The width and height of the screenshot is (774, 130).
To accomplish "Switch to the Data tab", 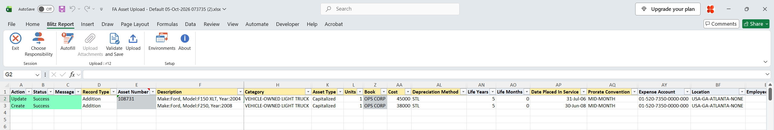I will point(190,24).
